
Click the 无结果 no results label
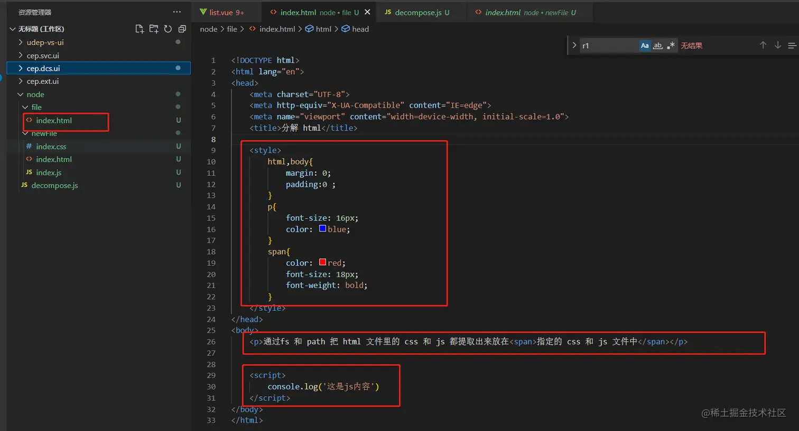click(x=691, y=45)
